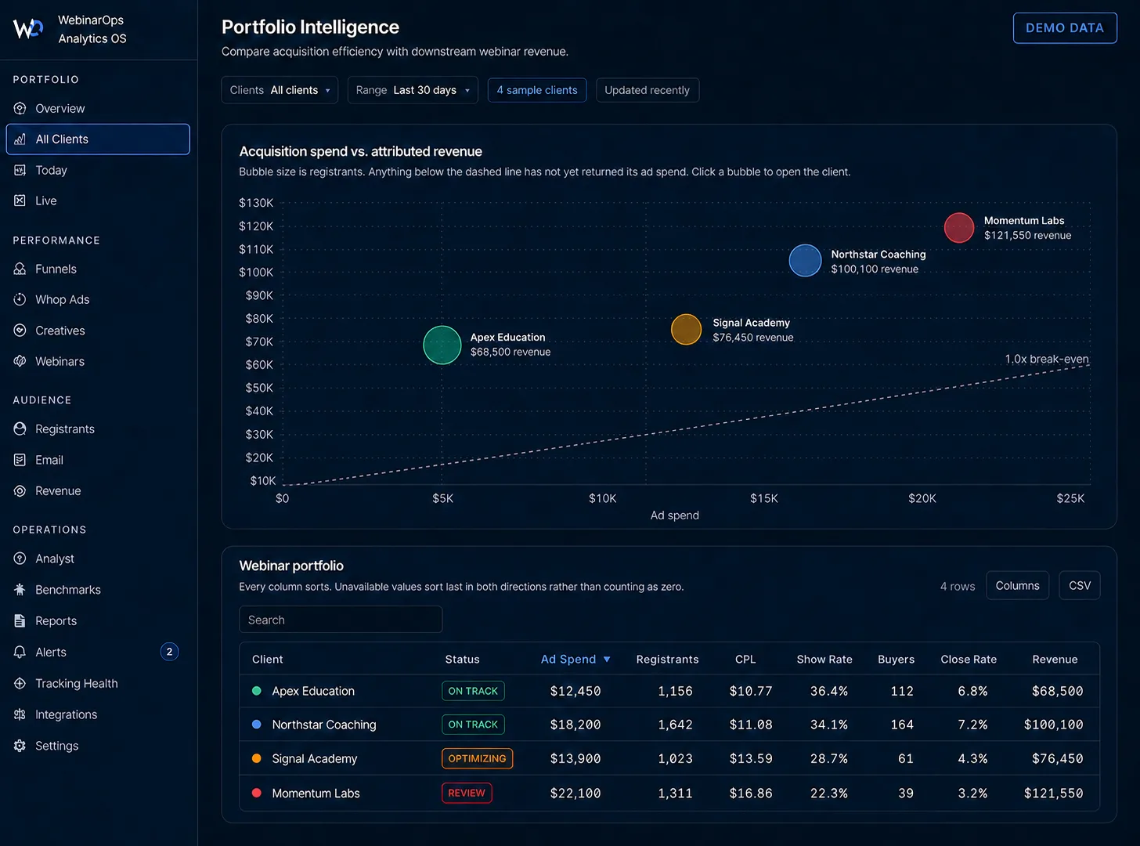Export table via CSV button

(x=1080, y=585)
